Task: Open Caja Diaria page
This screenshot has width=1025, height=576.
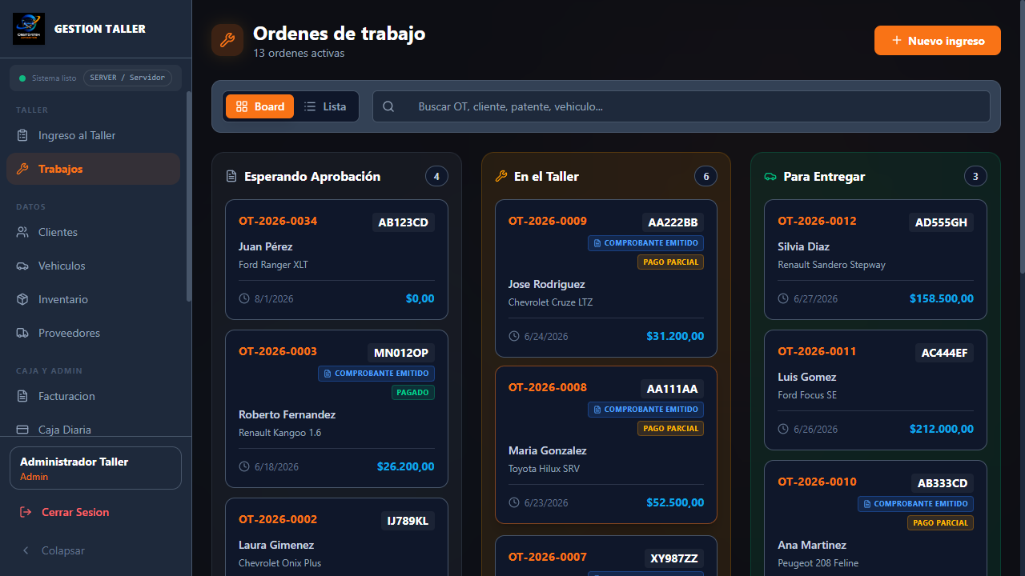Action: coord(93,430)
